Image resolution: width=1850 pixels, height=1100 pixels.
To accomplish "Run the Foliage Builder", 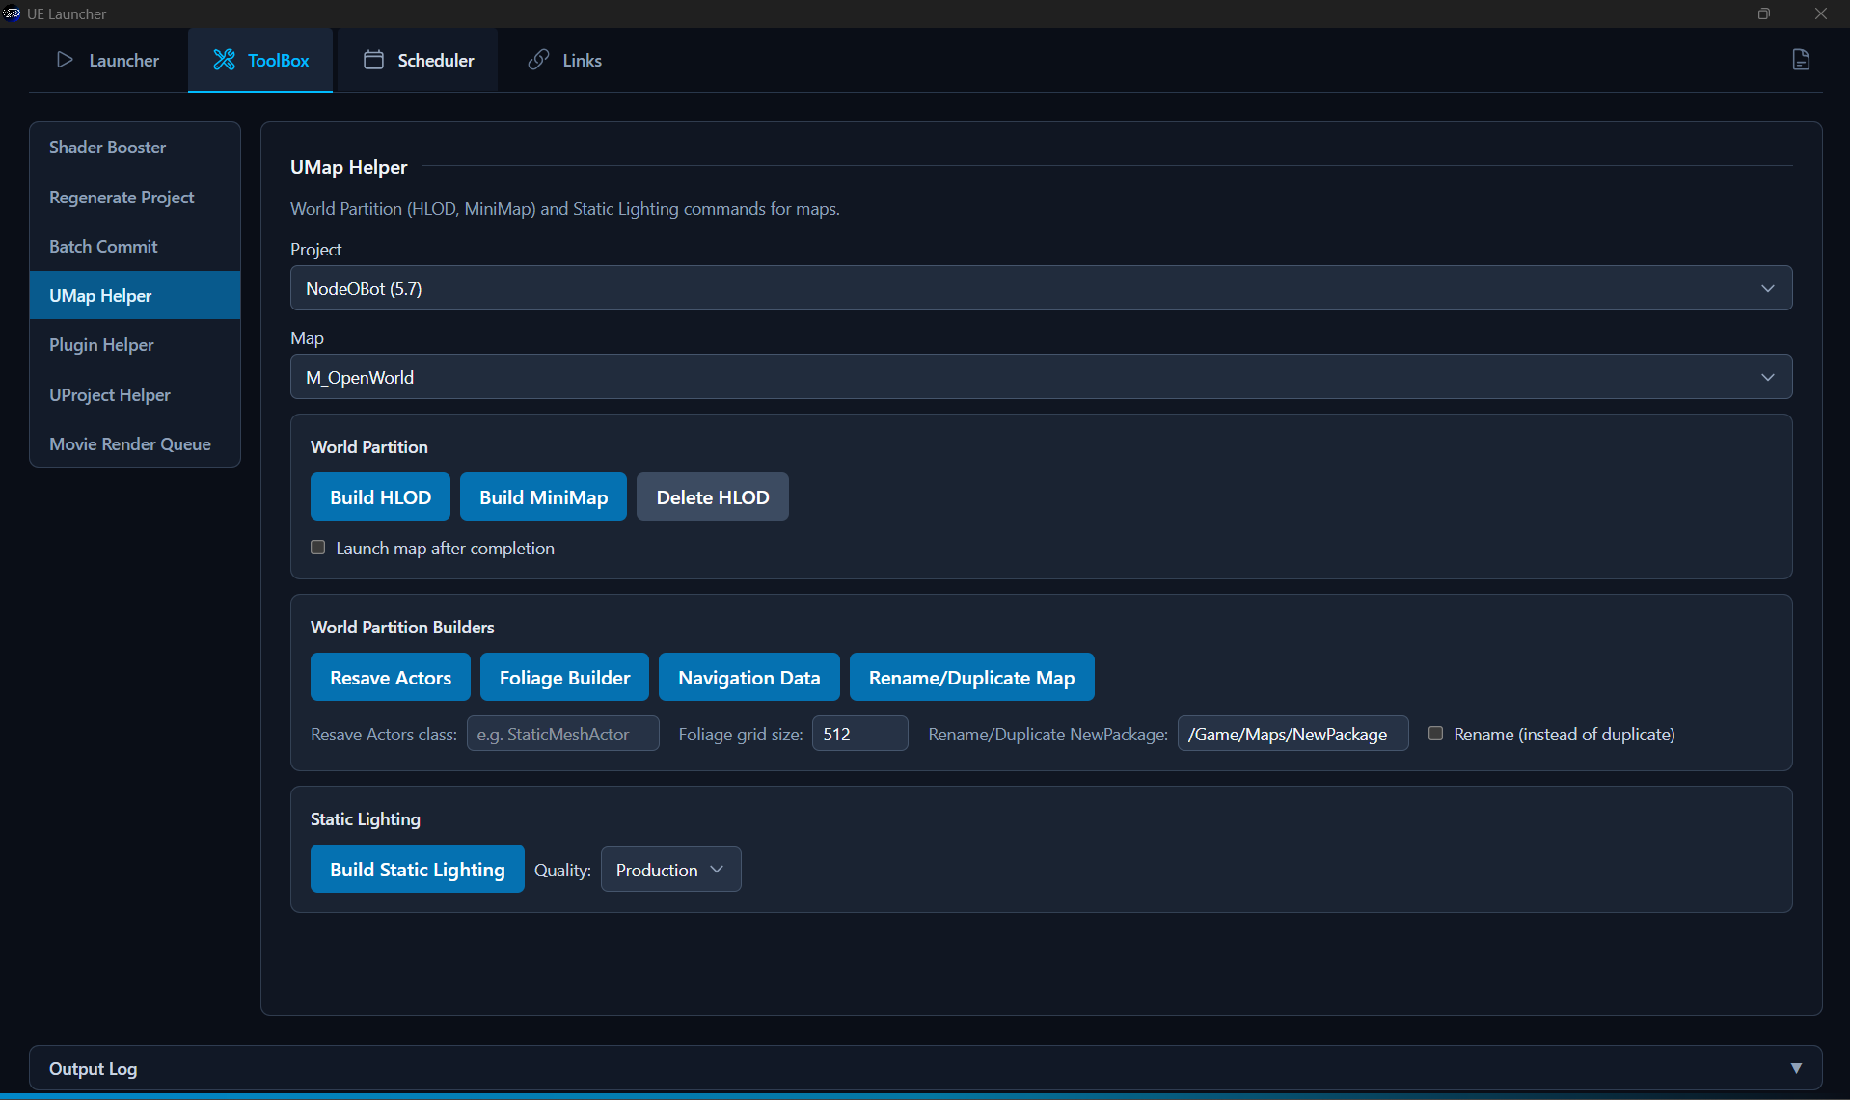I will pos(564,677).
